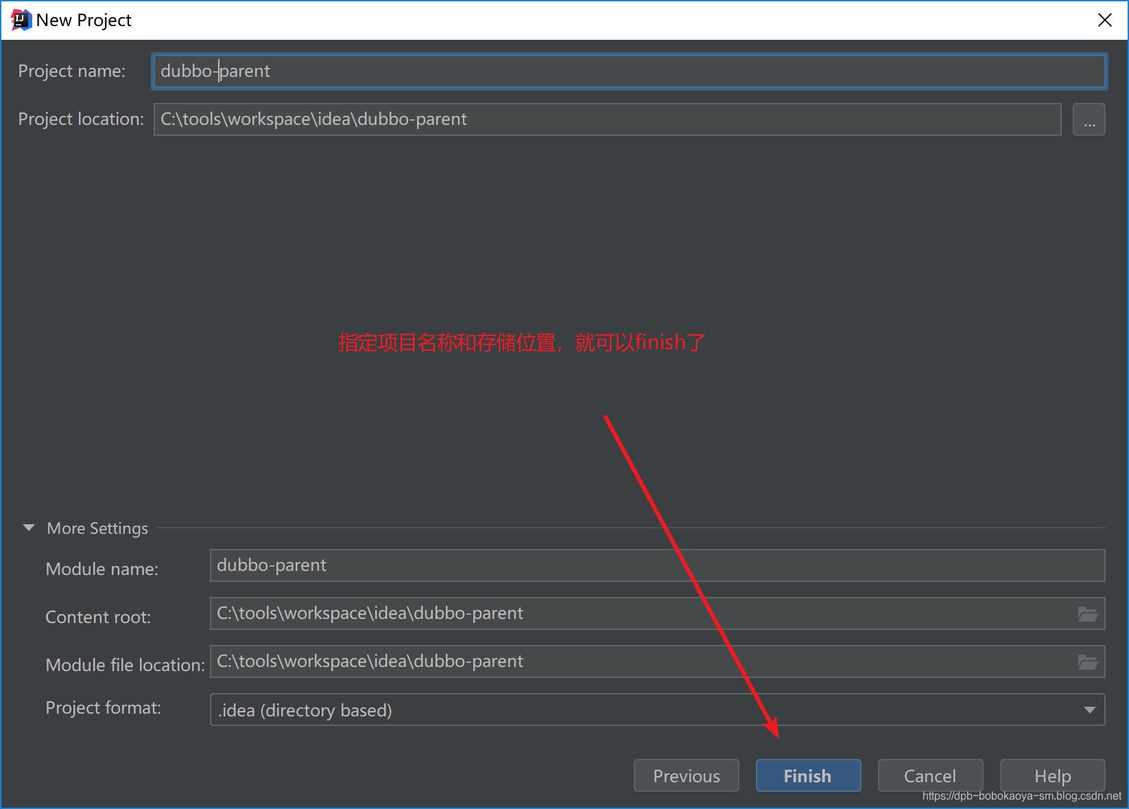The image size is (1129, 809).
Task: Click the "Project name:" label
Action: tap(72, 71)
